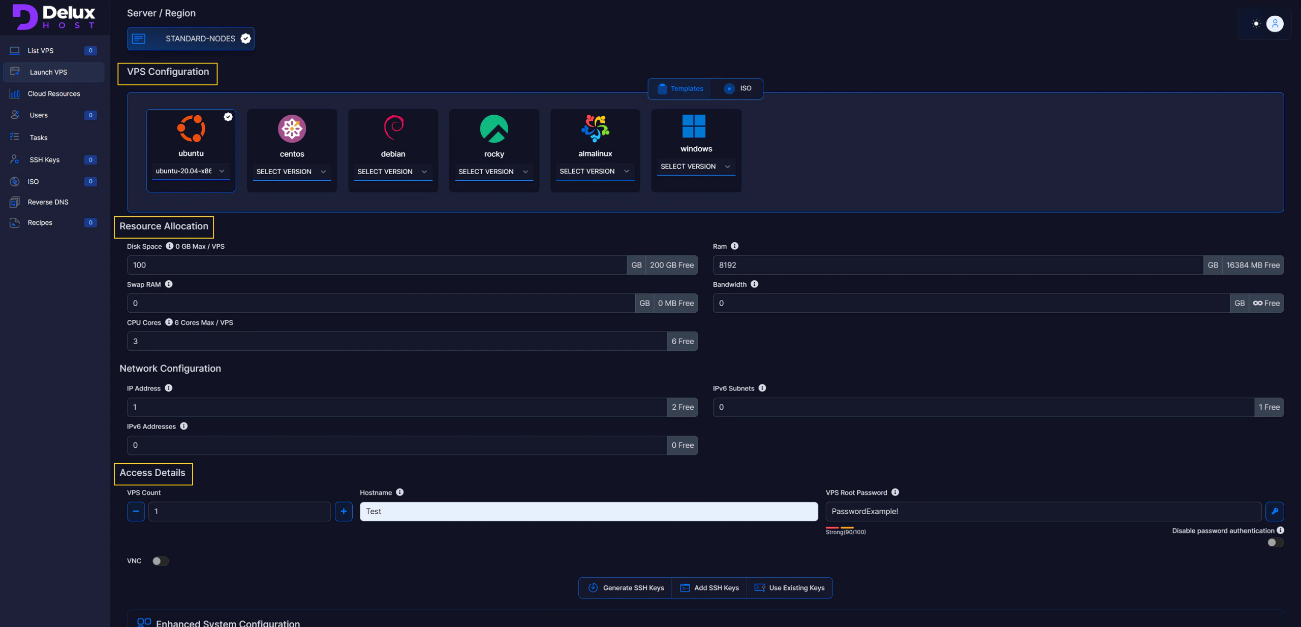Click the light mode sun icon
The height and width of the screenshot is (627, 1301).
[x=1256, y=24]
